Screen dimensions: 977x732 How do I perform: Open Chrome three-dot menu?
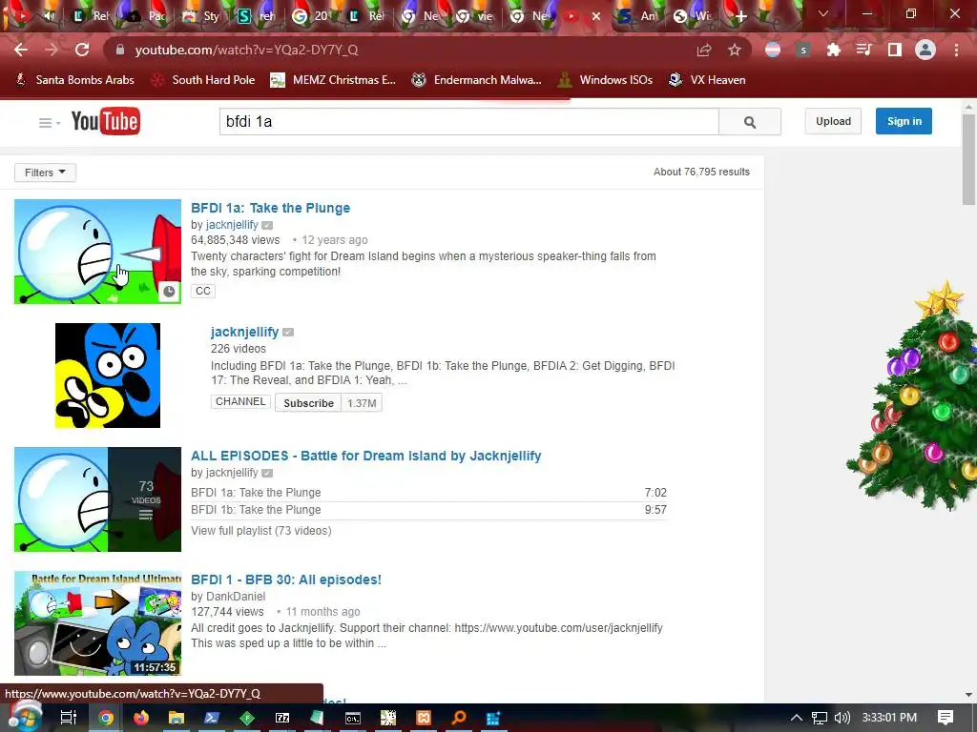point(956,50)
